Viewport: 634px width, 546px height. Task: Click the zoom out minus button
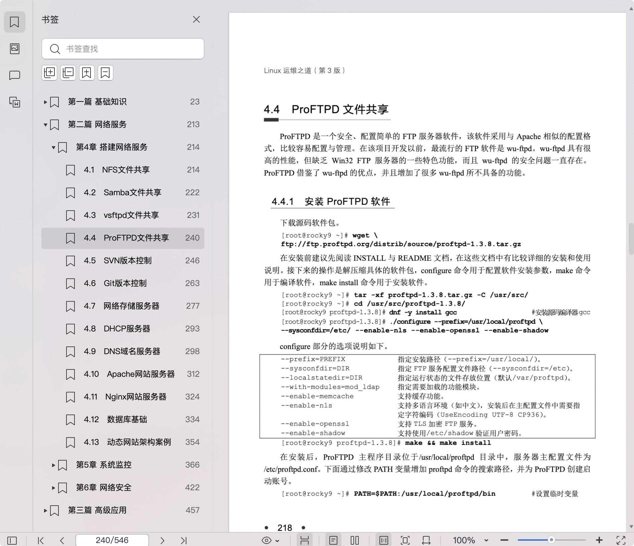tap(504, 540)
